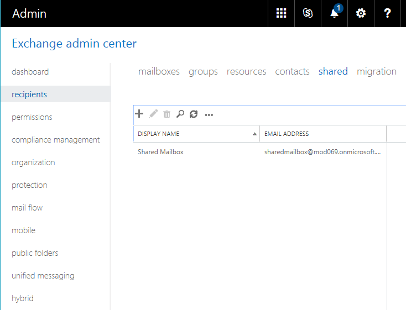Viewport: 406px width, 310px height.
Task: Select the Shared Mailbox row name
Action: 160,152
